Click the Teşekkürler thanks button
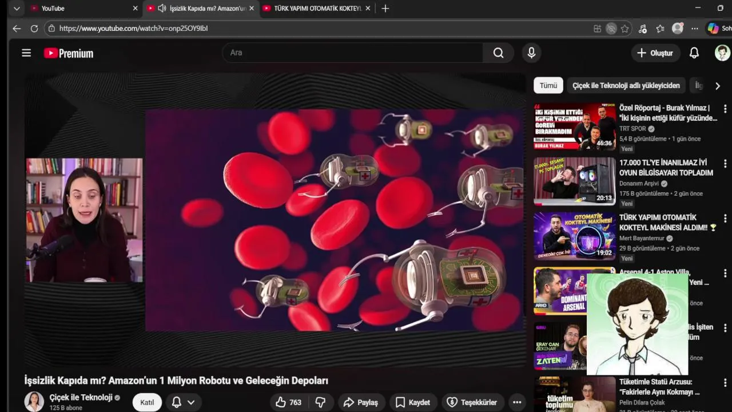This screenshot has height=412, width=732. [x=472, y=402]
